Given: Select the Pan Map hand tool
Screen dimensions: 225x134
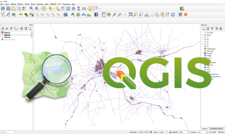Looking at the screenshot, I should coord(104,15).
